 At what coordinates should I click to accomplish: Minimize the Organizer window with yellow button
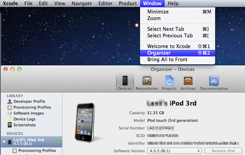13,69
